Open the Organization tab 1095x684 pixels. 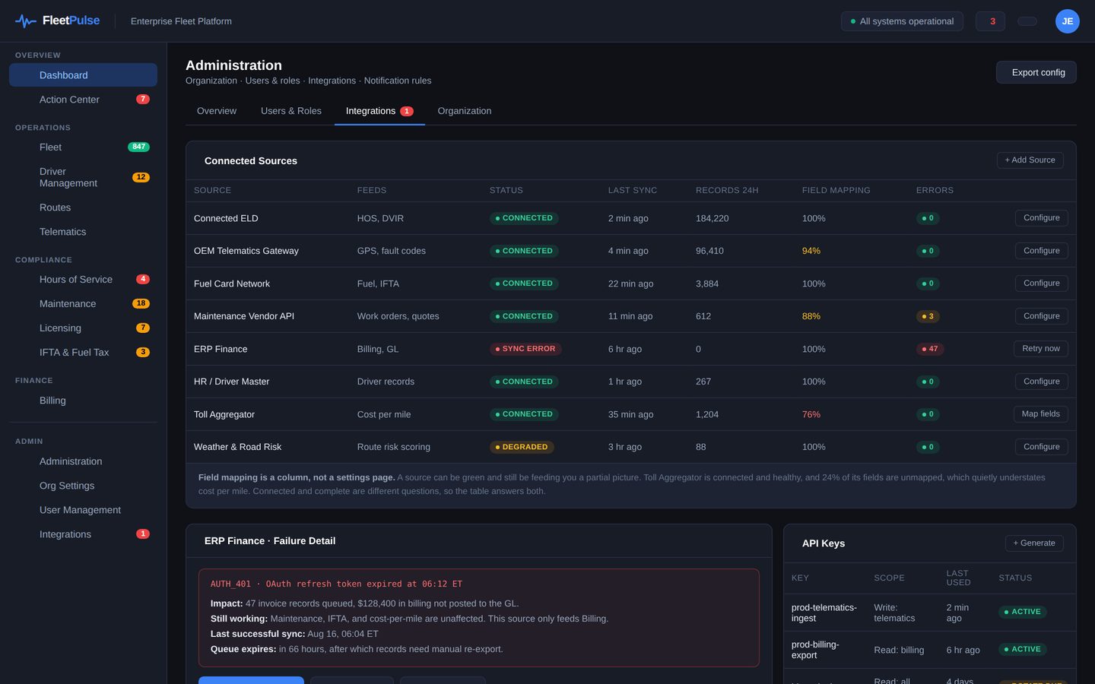[x=465, y=111]
